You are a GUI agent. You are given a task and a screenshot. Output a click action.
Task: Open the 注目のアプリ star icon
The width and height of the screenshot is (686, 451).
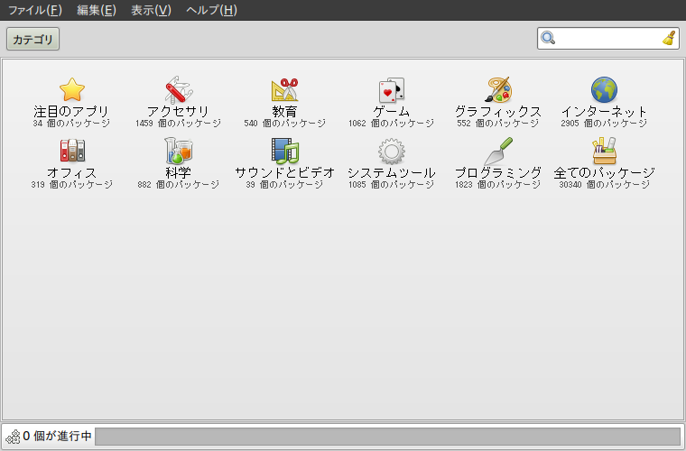pyautogui.click(x=71, y=89)
